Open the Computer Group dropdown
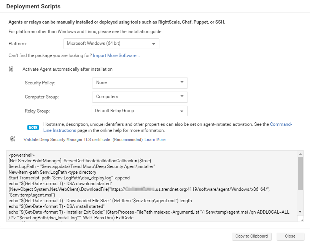This screenshot has width=310, height=244. click(140, 97)
